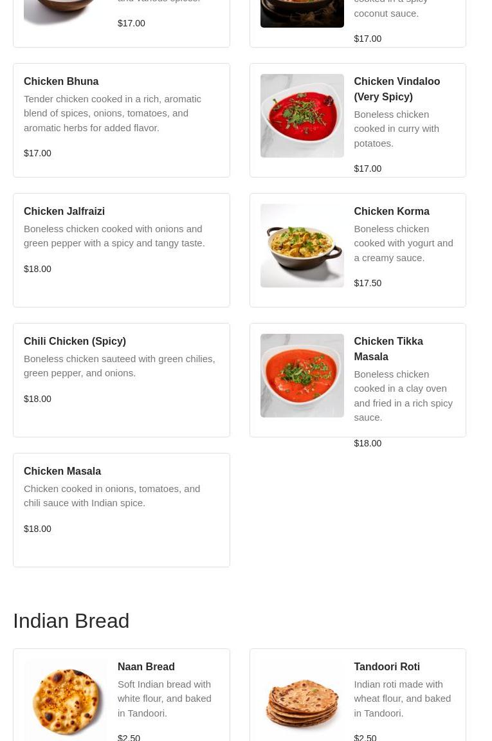492x741 pixels.
Task: Click the Chili Chicken description text
Action: pos(119,366)
